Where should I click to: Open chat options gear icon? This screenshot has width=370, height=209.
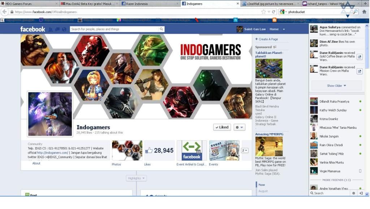point(353,193)
